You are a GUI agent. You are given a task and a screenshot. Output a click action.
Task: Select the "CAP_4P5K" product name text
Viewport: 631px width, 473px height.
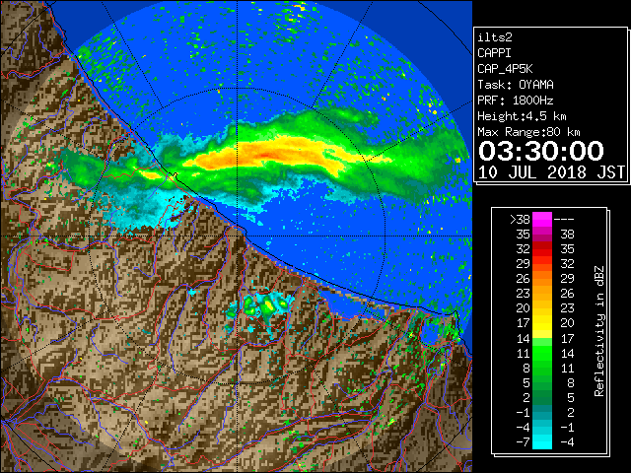pos(505,69)
